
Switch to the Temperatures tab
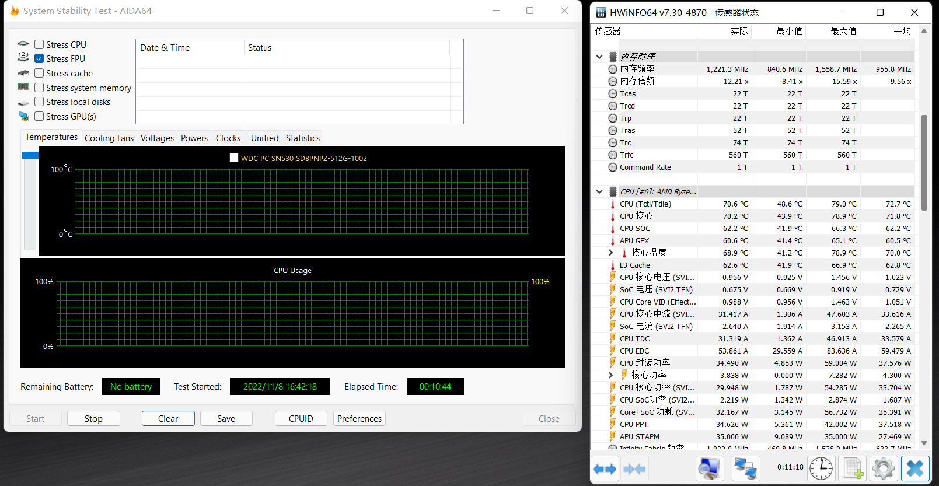(51, 137)
